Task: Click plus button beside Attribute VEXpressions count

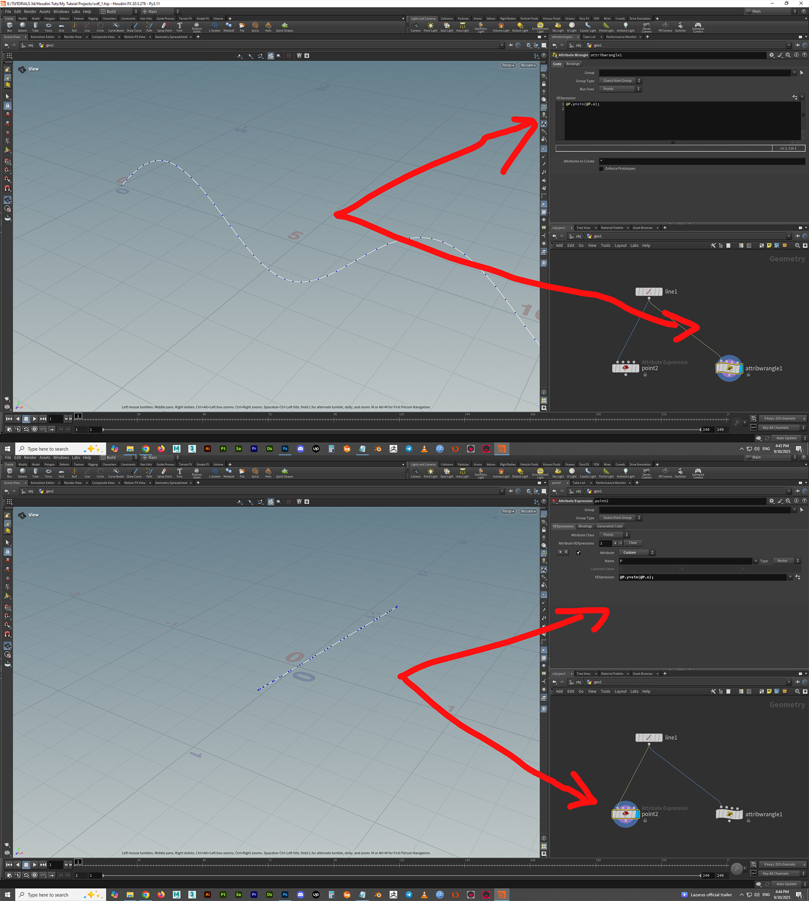Action: pyautogui.click(x=615, y=543)
